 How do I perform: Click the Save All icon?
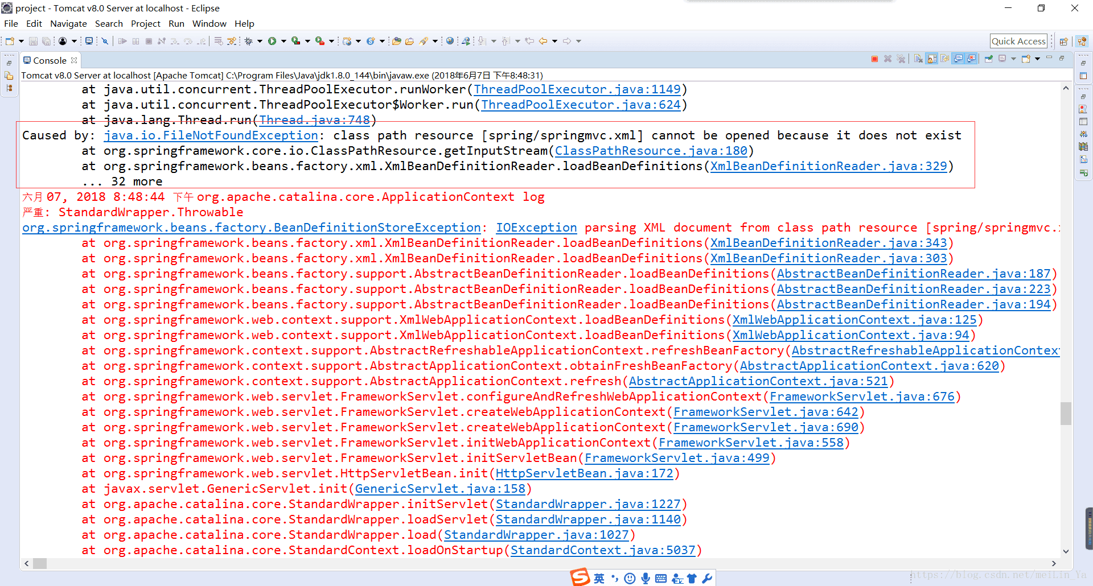point(46,41)
